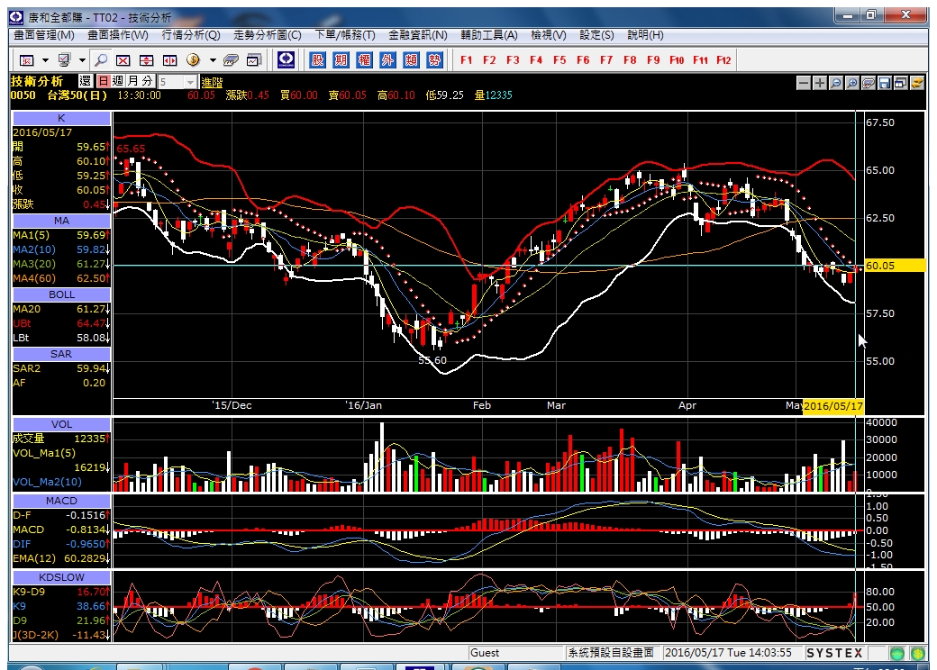Open the chart layout settings icon
Image resolution: width=937 pixels, height=670 pixels.
click(x=27, y=60)
